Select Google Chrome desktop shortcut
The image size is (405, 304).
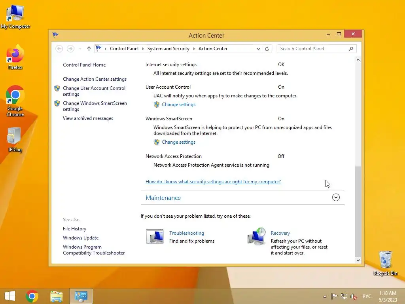15,101
